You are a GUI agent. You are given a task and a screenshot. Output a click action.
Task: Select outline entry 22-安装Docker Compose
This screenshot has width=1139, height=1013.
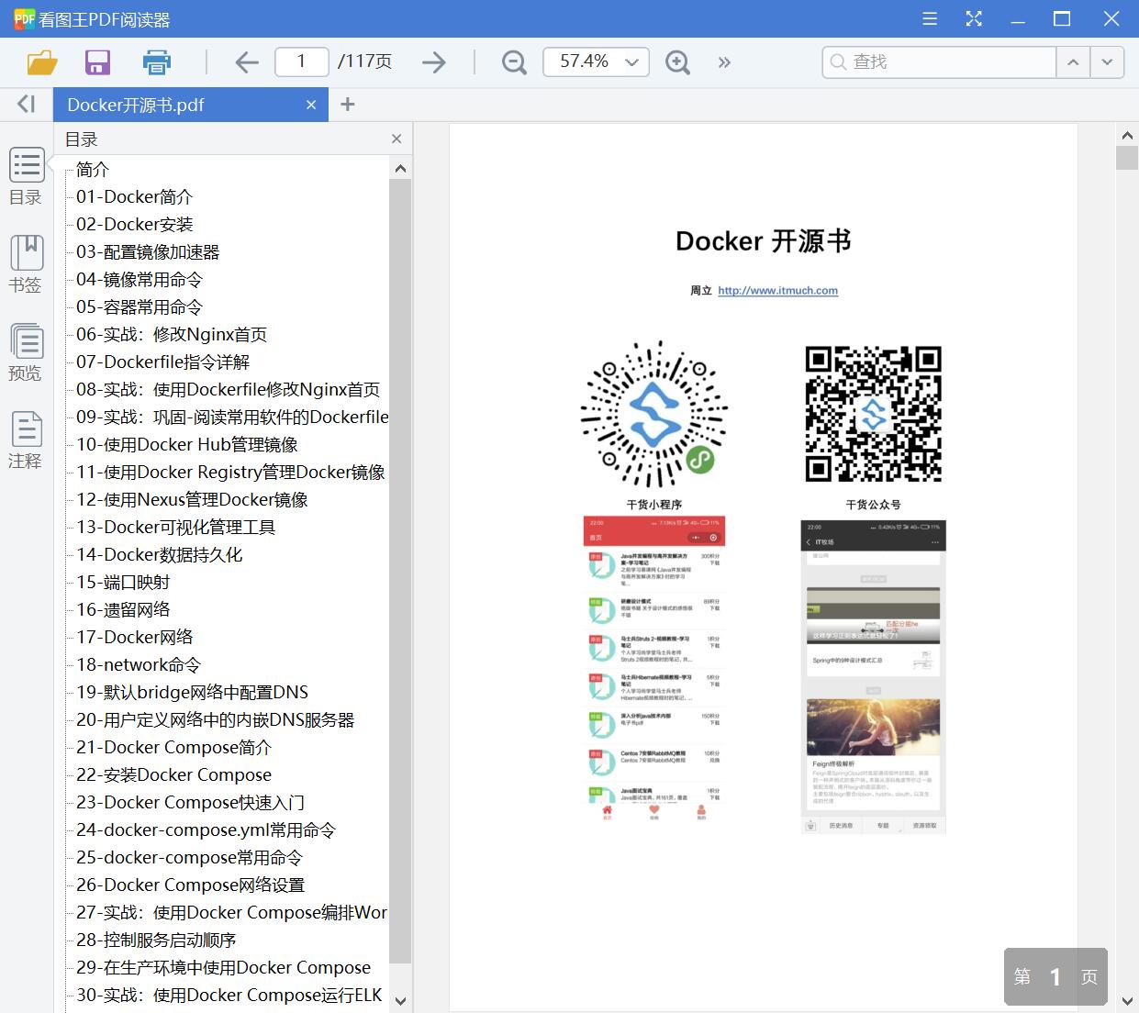tap(173, 775)
